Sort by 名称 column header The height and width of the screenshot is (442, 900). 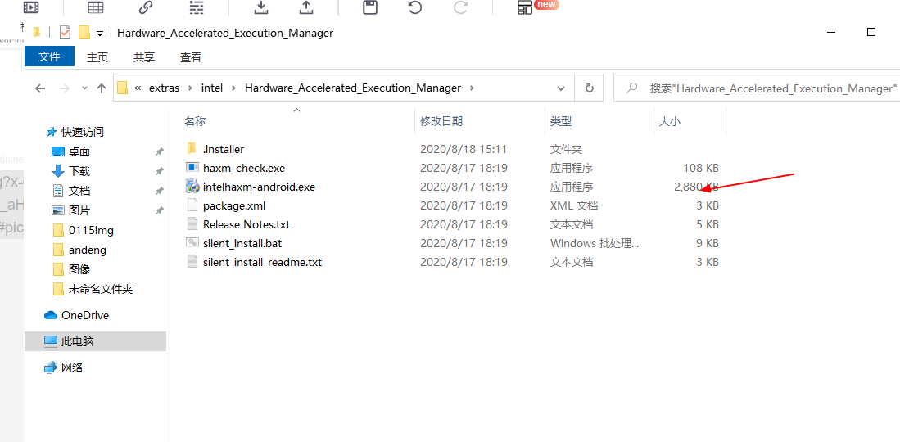click(x=195, y=122)
